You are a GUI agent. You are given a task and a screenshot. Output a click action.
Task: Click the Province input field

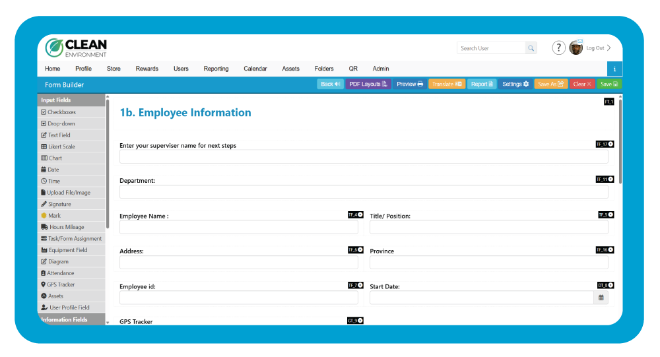coord(488,263)
